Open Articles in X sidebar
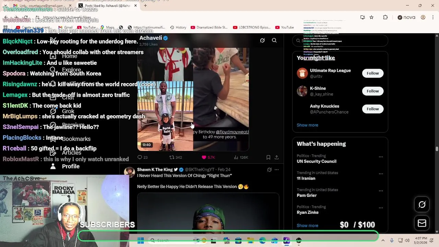Viewport: 439px width, 247px height. (66, 153)
